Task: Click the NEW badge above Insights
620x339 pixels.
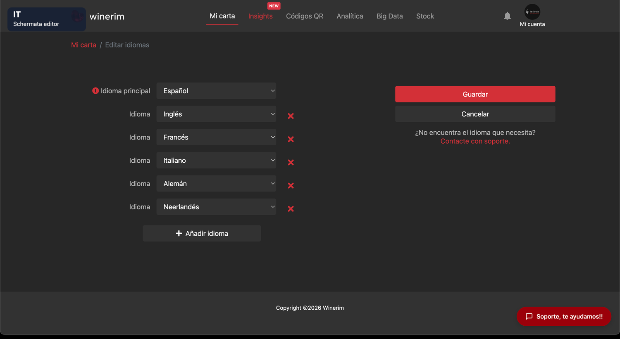Action: point(274,6)
